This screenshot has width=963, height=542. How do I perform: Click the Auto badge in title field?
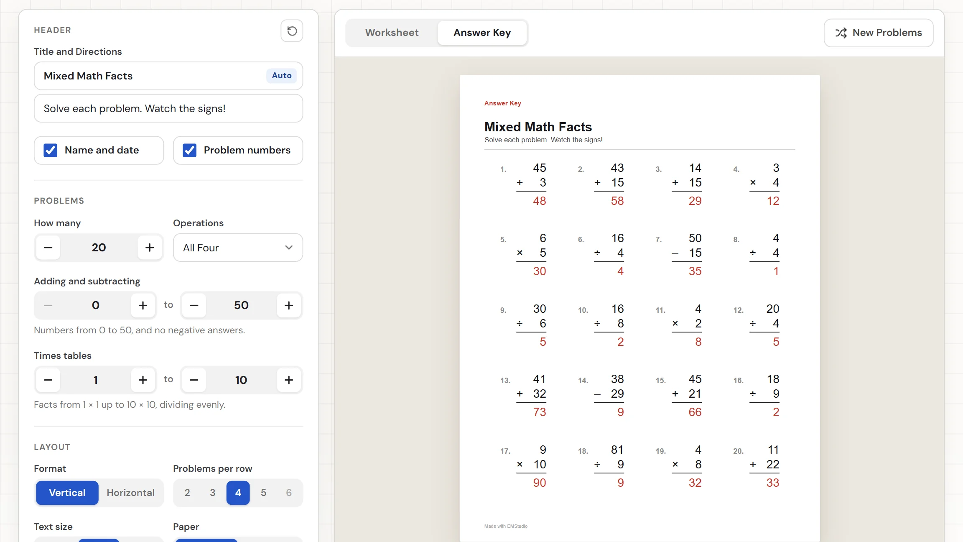(x=282, y=76)
